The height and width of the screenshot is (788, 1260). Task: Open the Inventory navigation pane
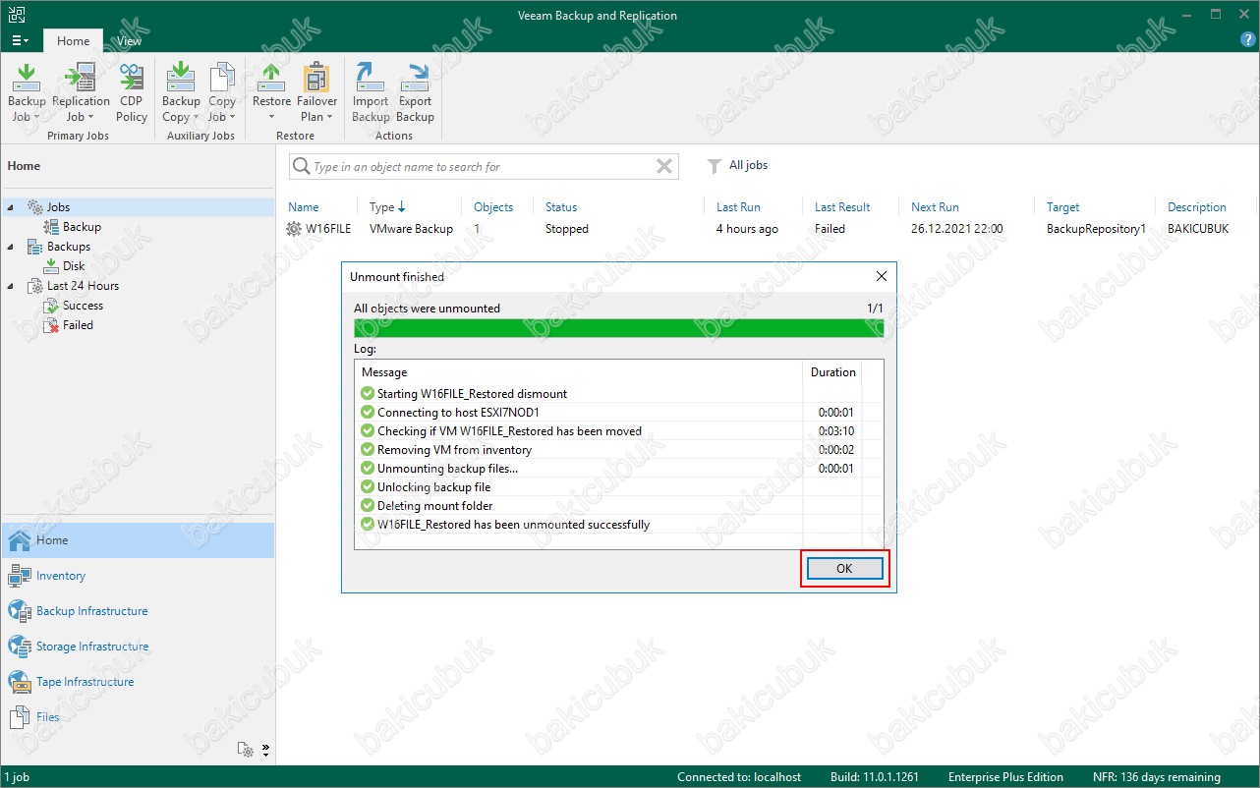tap(138, 576)
